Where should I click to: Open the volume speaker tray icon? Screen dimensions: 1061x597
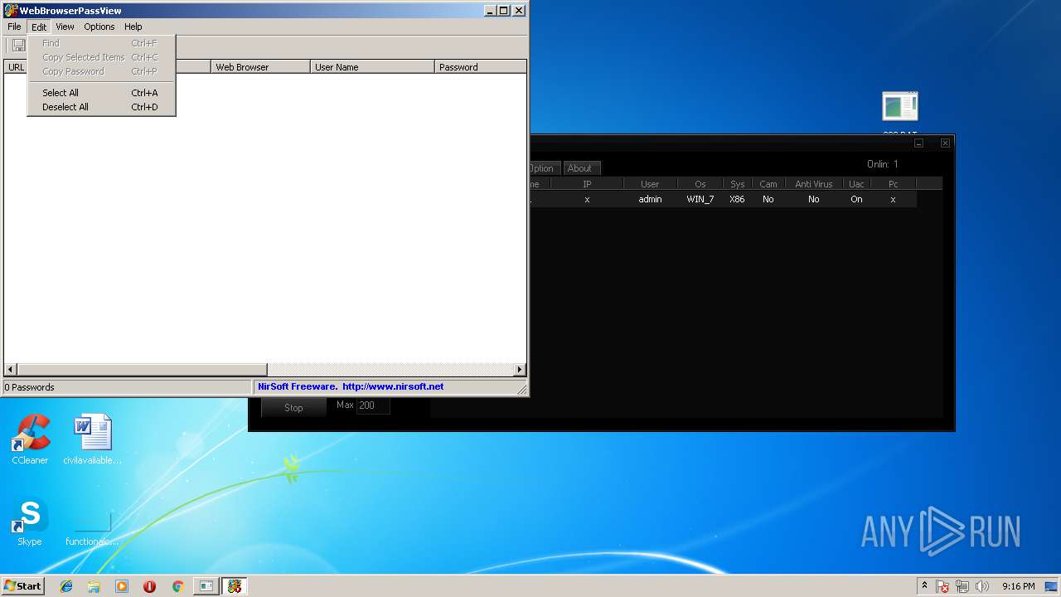coord(982,586)
